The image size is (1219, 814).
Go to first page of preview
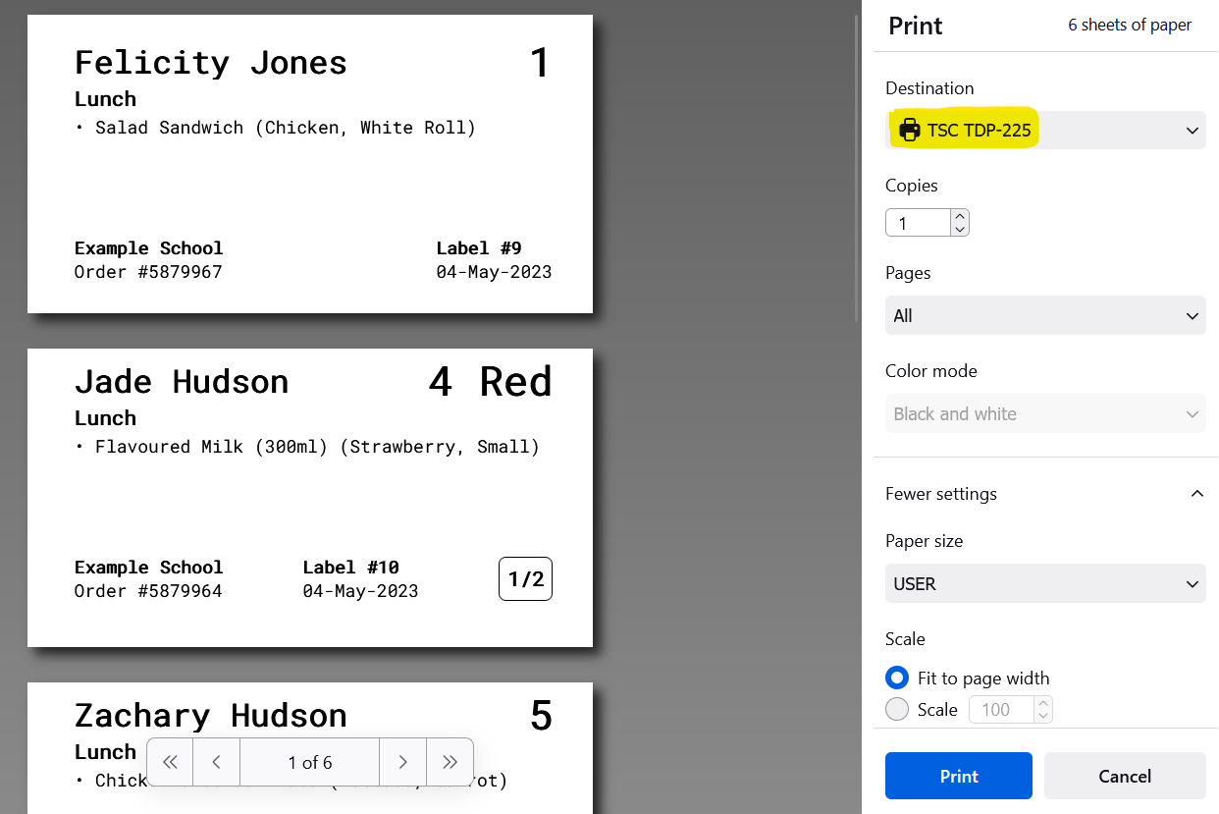(x=170, y=762)
